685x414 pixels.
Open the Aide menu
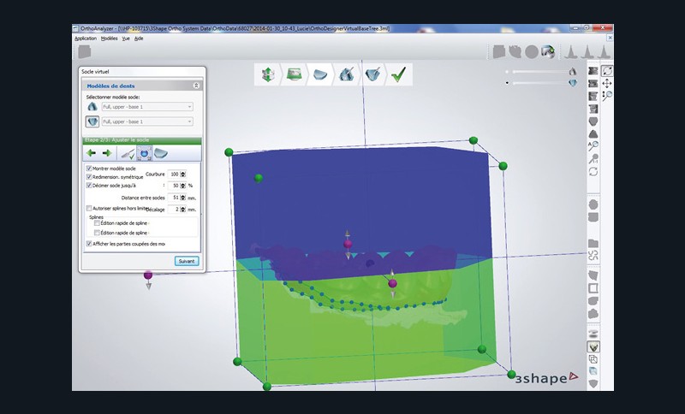pyautogui.click(x=139, y=38)
